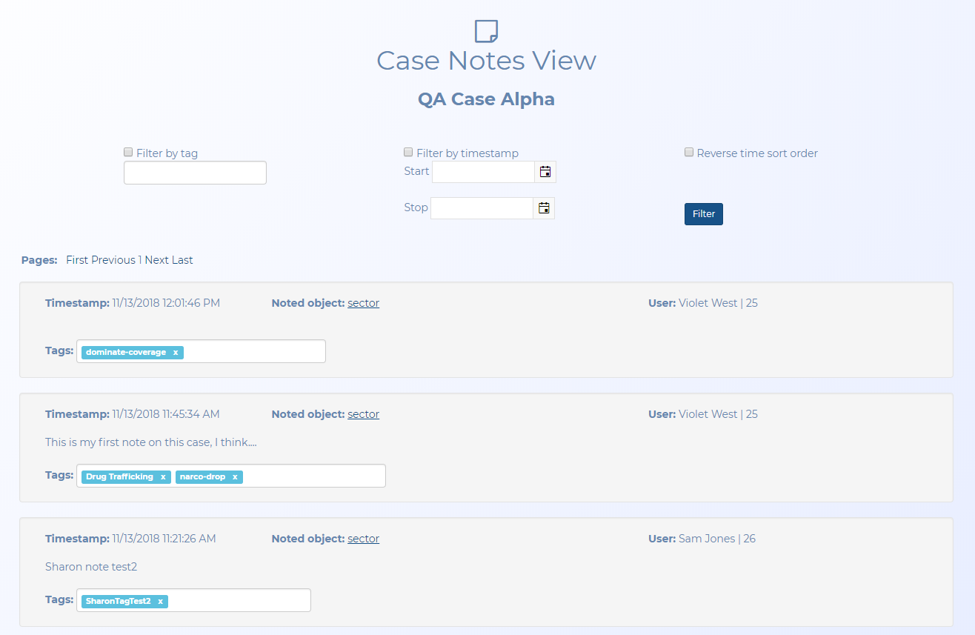Remove the Drug Trafficking tag
This screenshot has height=635, width=975.
[163, 477]
